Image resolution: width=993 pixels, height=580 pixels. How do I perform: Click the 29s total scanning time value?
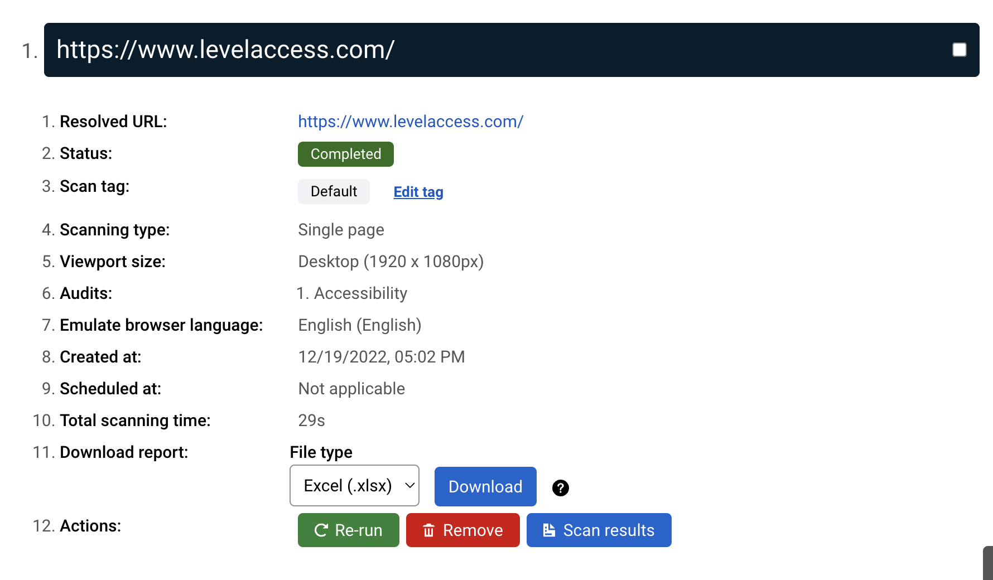[x=311, y=420]
